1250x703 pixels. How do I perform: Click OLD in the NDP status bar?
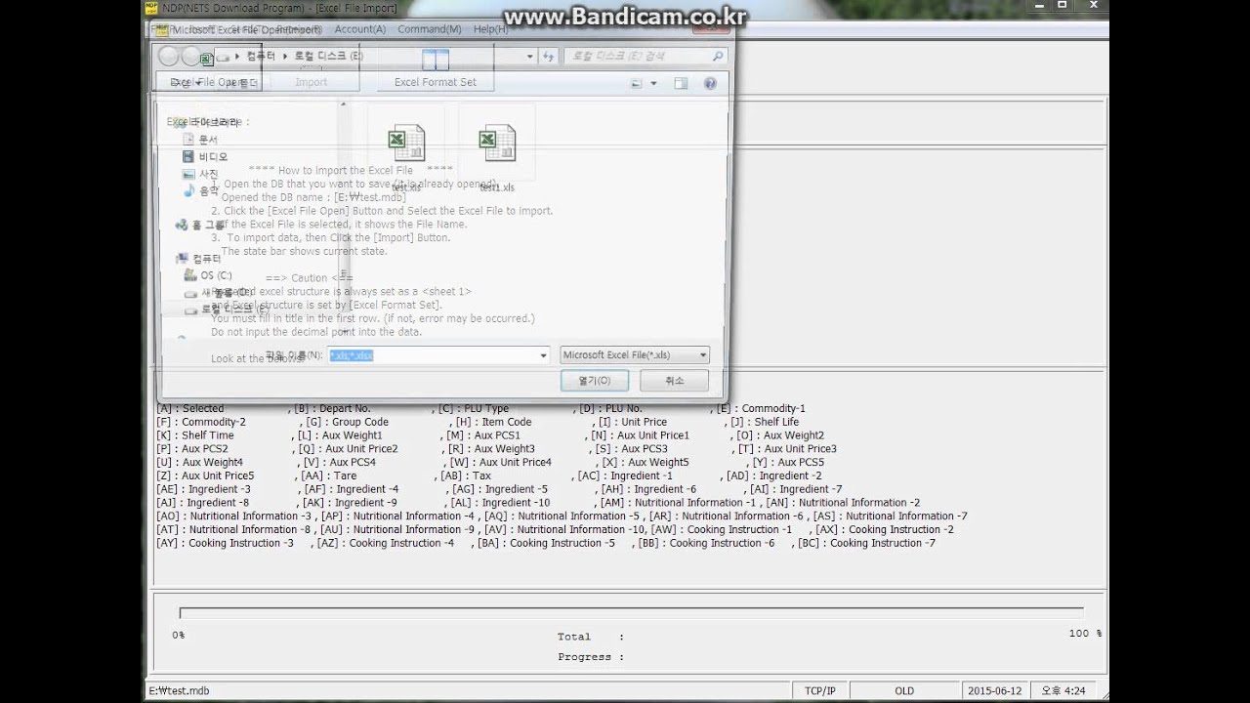[x=904, y=690]
